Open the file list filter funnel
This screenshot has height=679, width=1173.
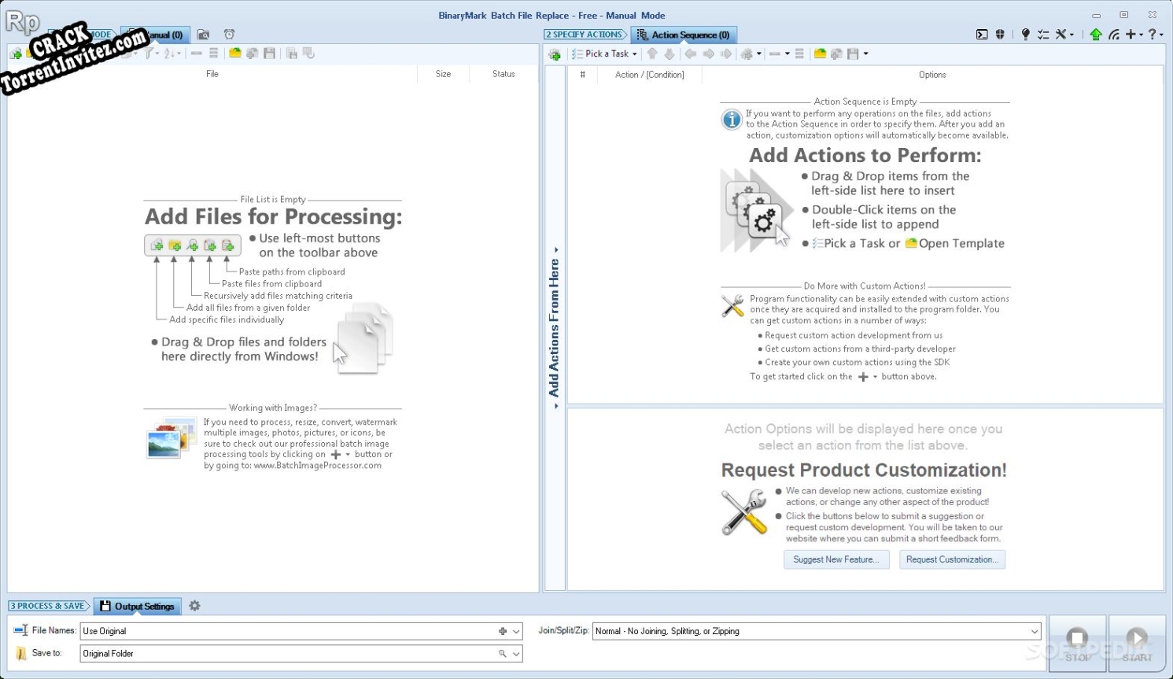tap(150, 54)
